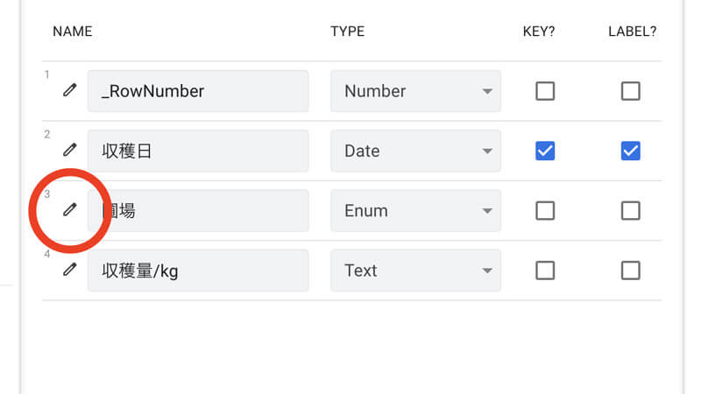701x394 pixels.
Task: Uncheck KEY checkbox for 収穫日 row
Action: point(545,151)
